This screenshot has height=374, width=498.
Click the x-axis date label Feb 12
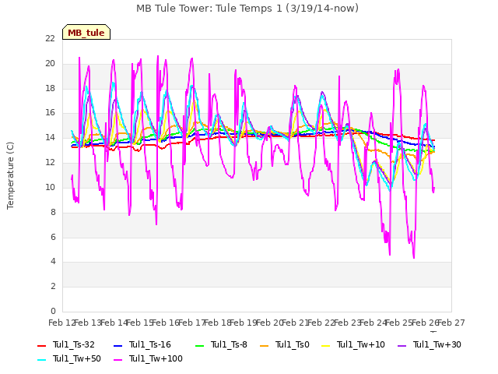coord(62,323)
